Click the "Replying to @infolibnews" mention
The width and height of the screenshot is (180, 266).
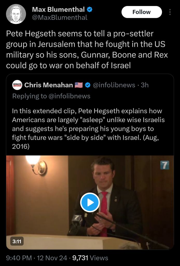70,96
